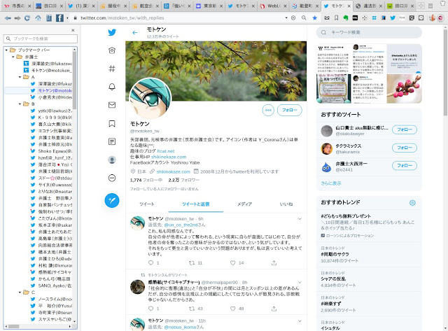This screenshot has width=448, height=331.
Task: Collapse bookmark folder A
Action: [x=20, y=77]
